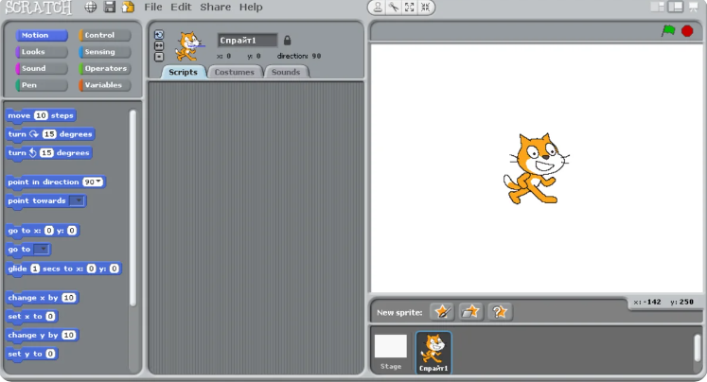The image size is (707, 382).
Task: Click value in set x to block
Action: point(50,316)
